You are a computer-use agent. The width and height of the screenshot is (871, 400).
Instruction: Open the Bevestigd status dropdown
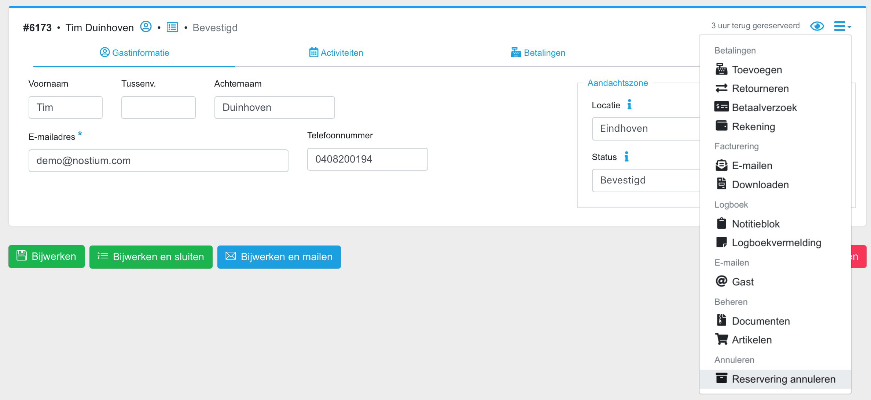(645, 181)
